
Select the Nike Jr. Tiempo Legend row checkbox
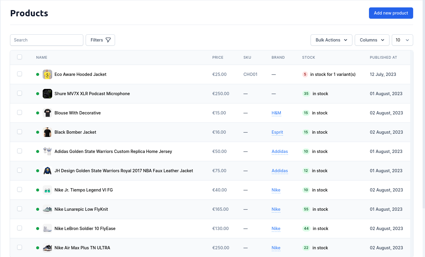coord(20,189)
